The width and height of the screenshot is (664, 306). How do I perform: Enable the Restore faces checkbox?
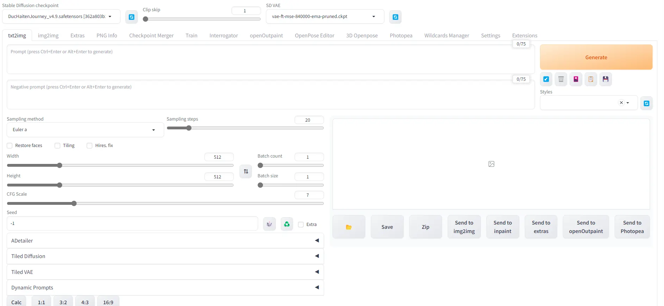pos(10,146)
